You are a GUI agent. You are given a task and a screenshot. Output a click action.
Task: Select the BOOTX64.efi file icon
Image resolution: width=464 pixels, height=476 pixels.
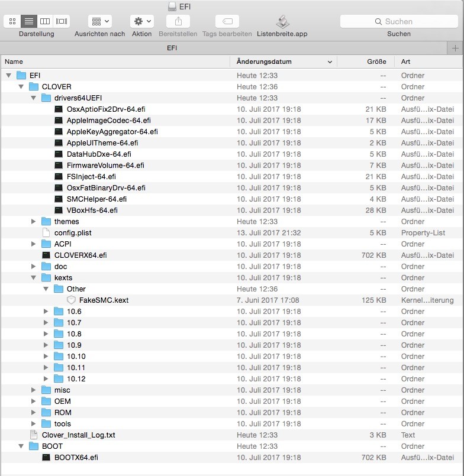pyautogui.click(x=46, y=458)
